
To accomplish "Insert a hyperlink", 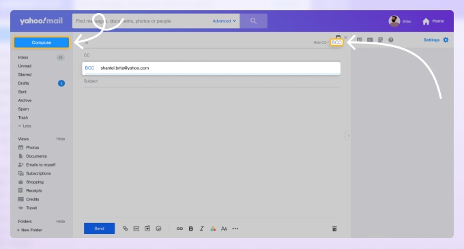I will pos(179,229).
